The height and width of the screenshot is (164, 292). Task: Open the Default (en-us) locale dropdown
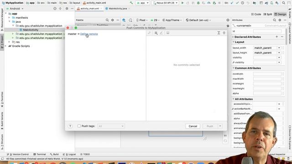pos(198,20)
